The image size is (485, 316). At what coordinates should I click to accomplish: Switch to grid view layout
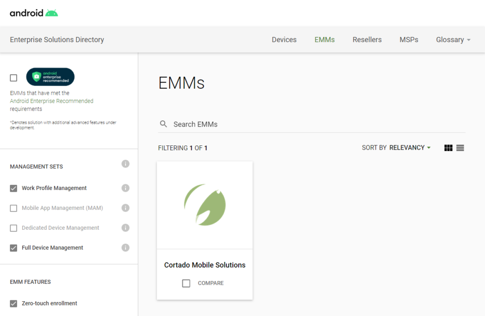click(x=448, y=148)
